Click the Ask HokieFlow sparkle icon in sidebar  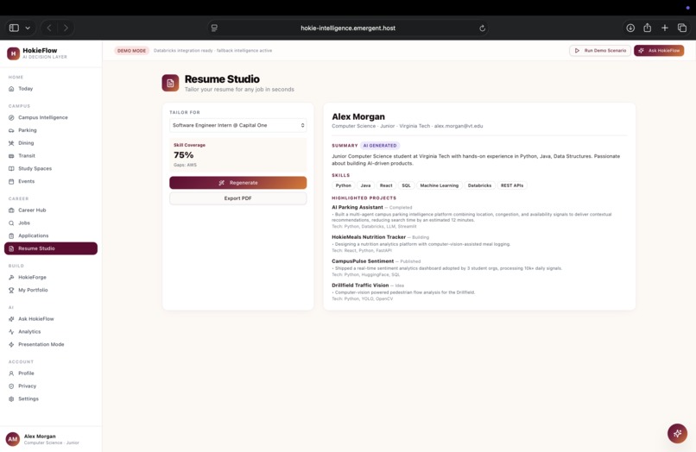[x=11, y=319]
